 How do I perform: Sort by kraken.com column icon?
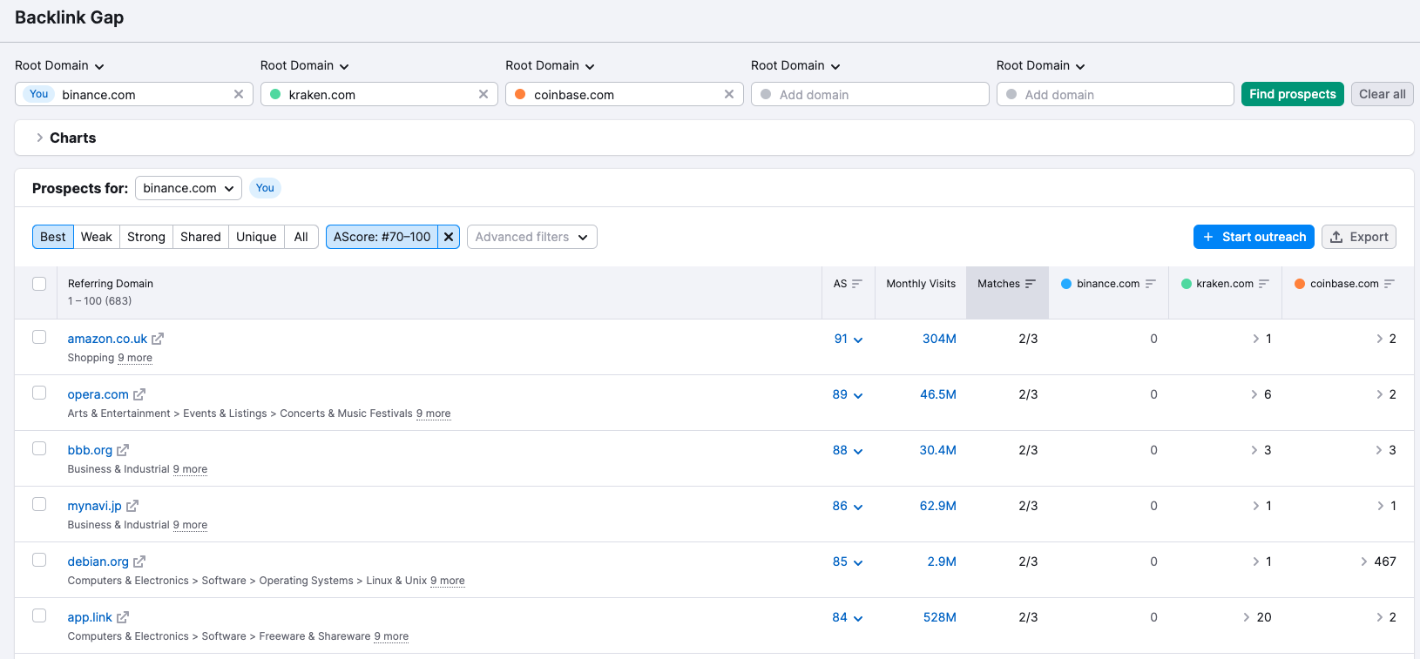pos(1264,284)
